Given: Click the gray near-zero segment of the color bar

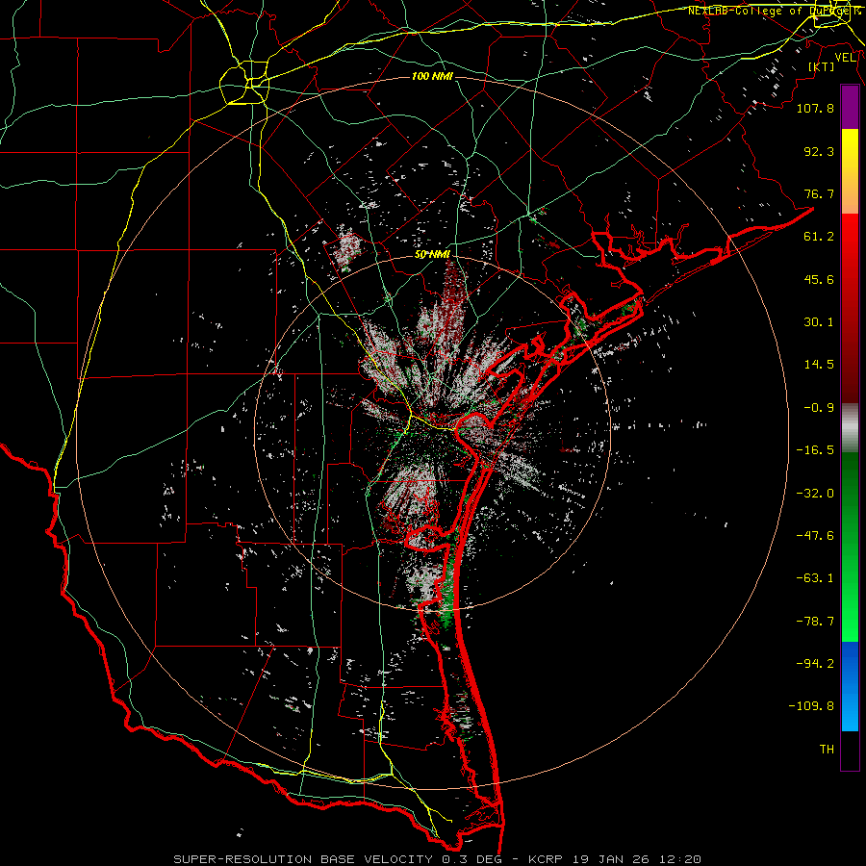Looking at the screenshot, I should click(850, 428).
